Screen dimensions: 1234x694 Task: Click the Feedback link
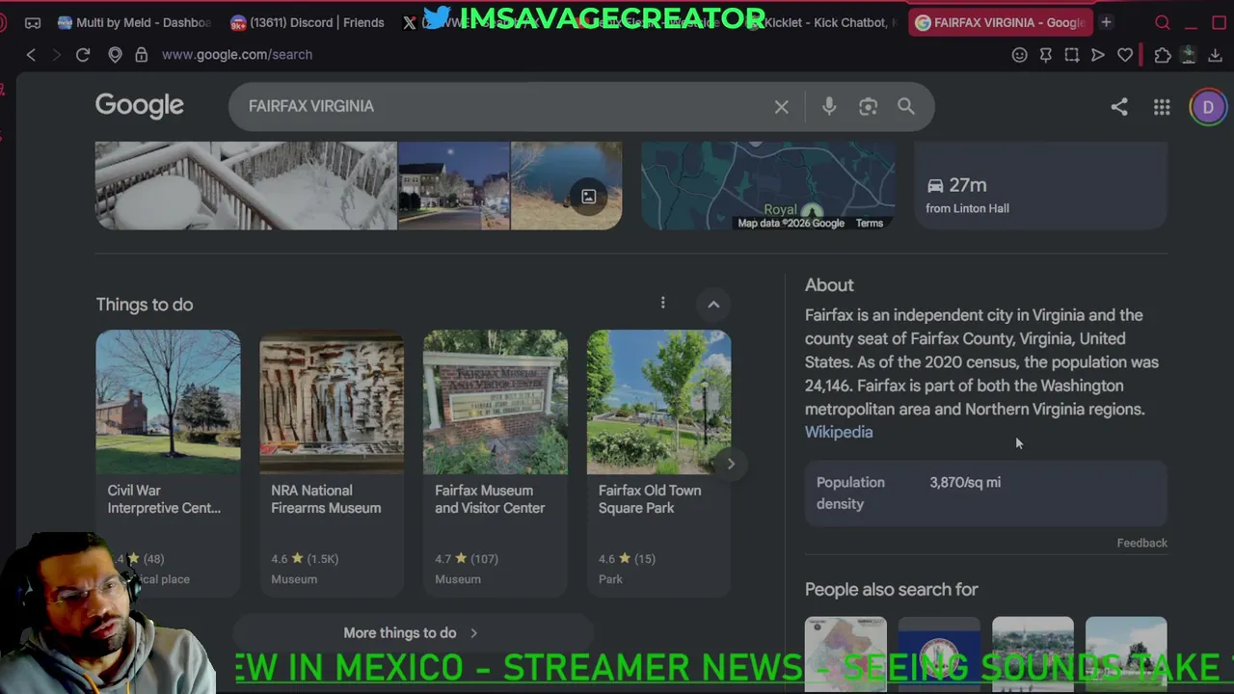(1142, 543)
